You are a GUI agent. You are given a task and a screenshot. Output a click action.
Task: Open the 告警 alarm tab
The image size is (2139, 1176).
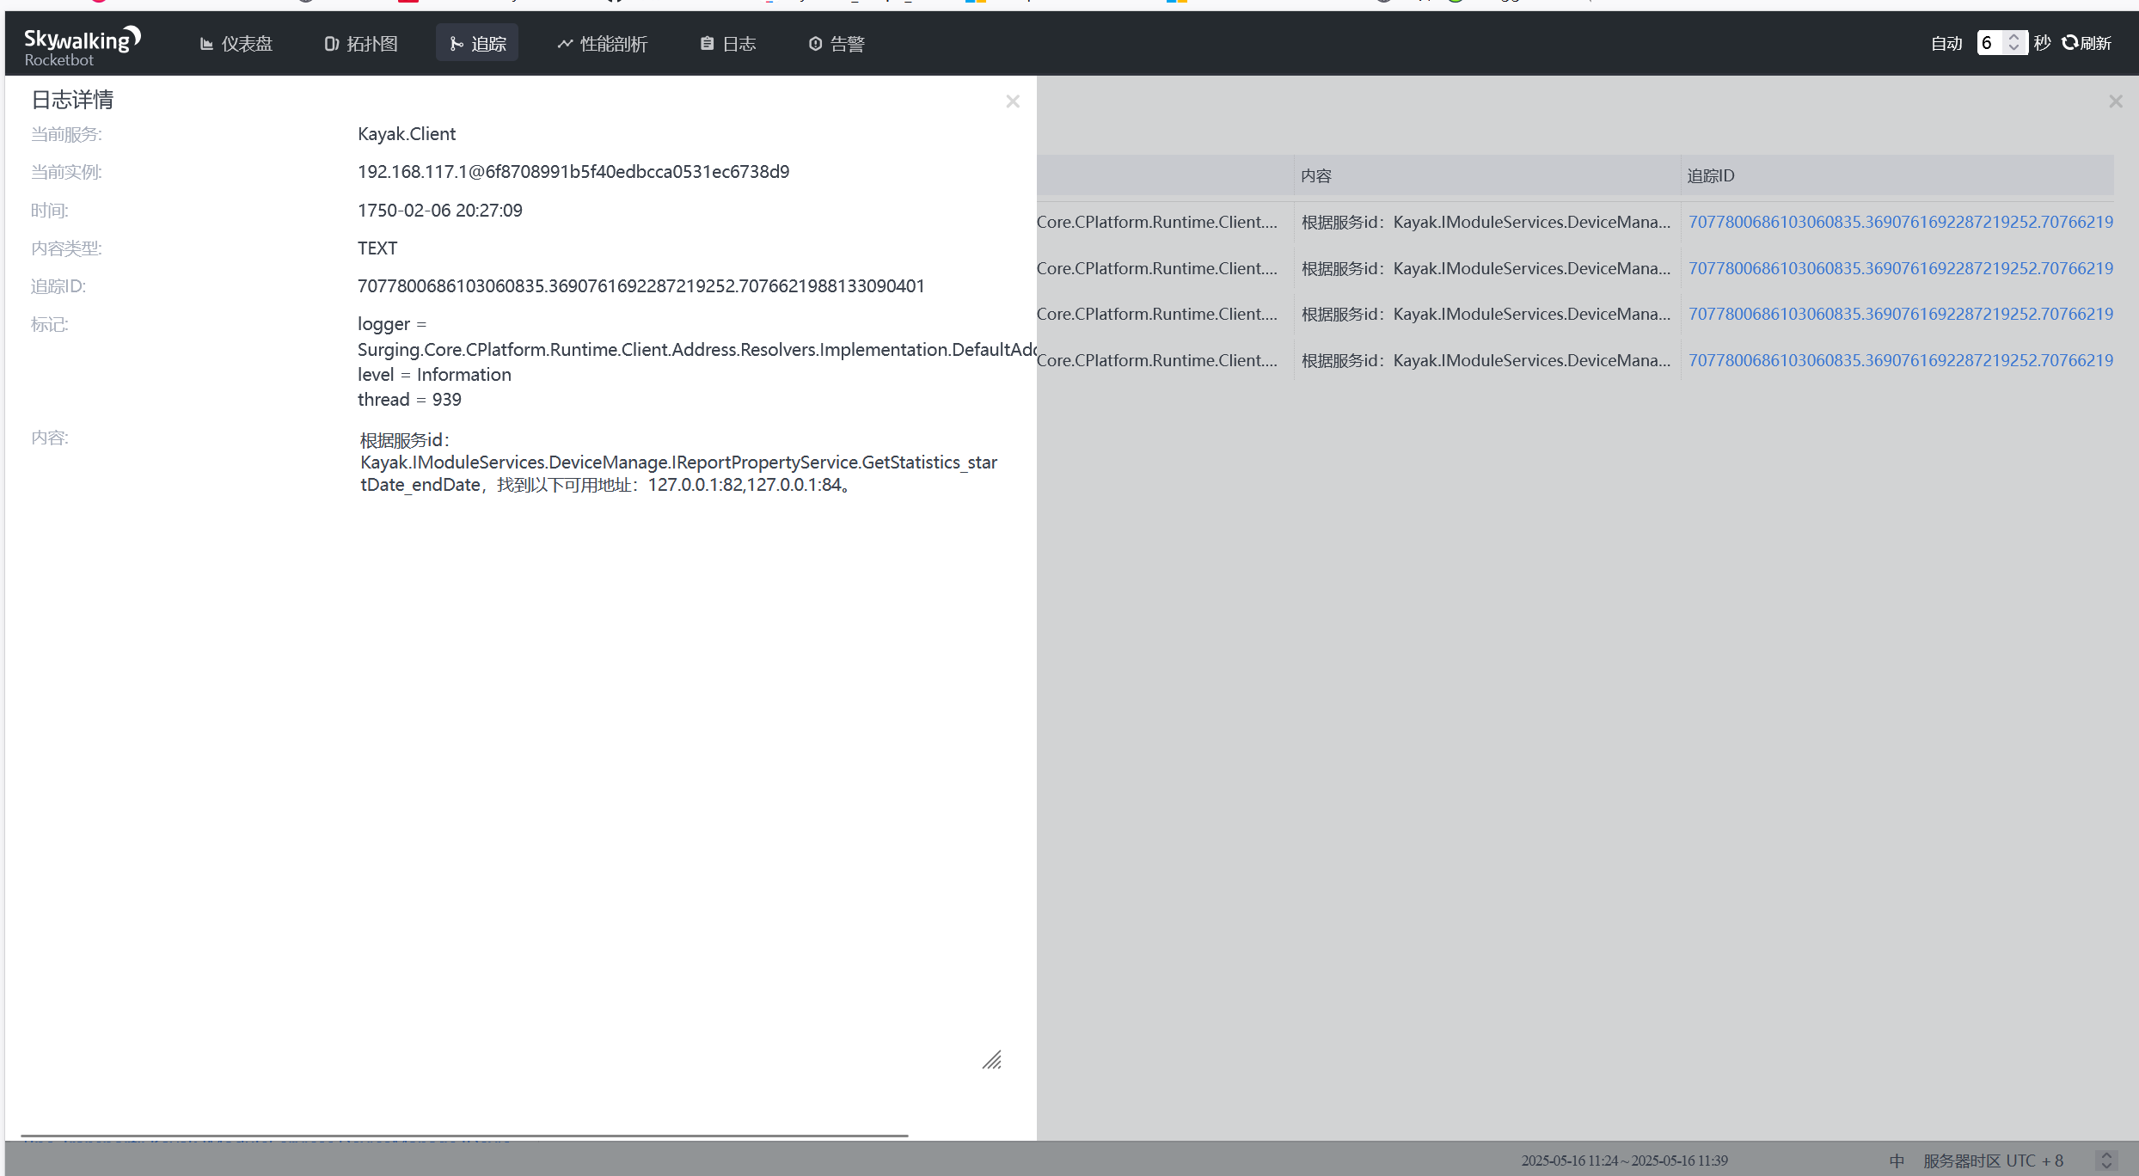pos(836,44)
